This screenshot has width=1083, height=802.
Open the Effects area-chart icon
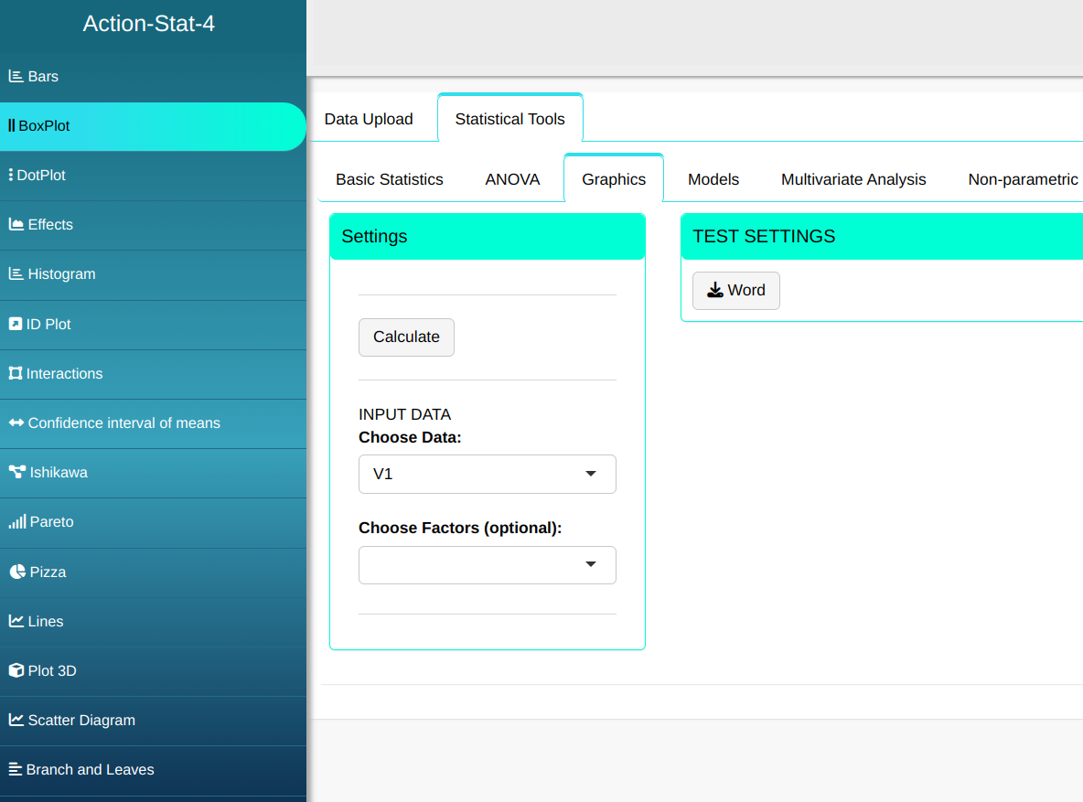pos(16,225)
